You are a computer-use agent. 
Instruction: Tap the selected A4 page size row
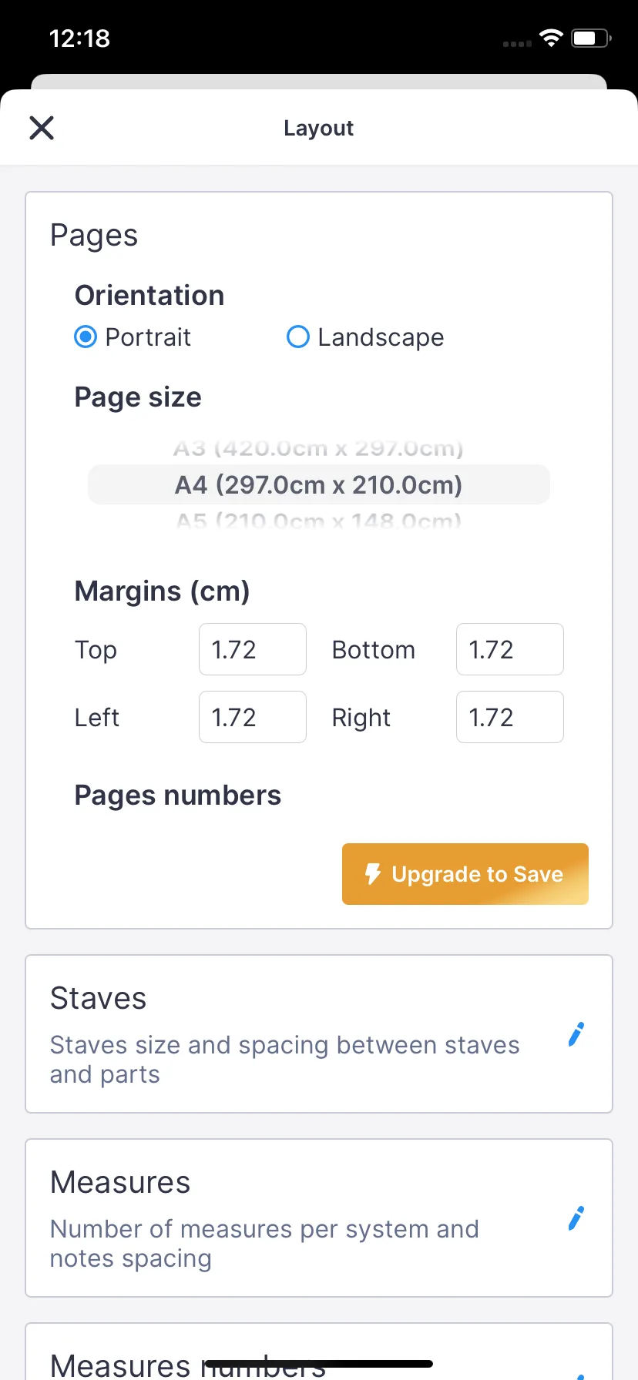pos(318,485)
